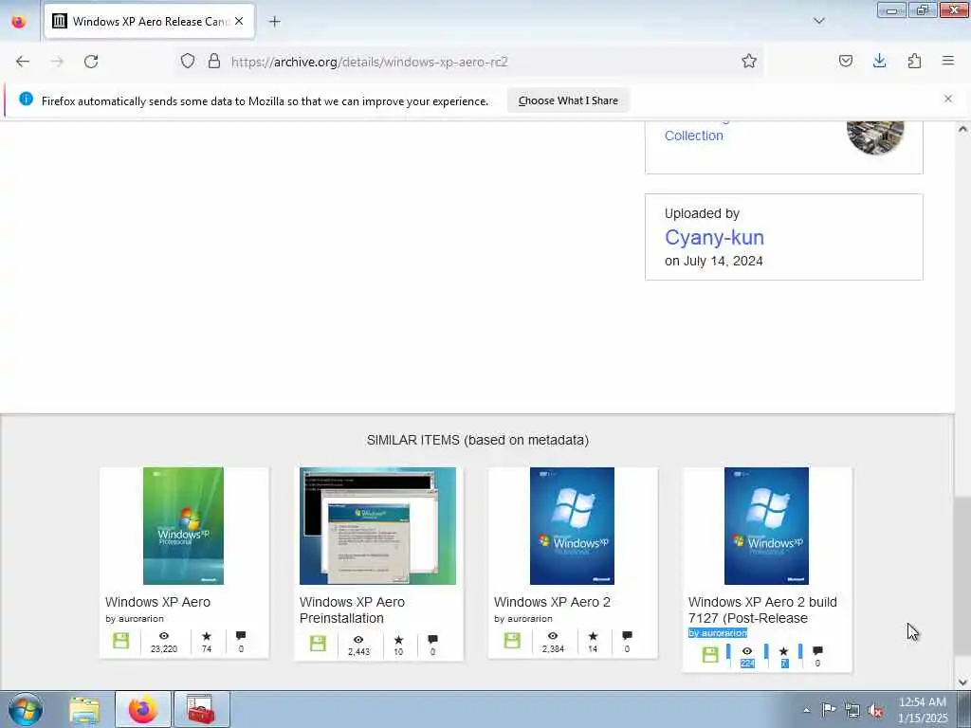Click the favorites star icon above 10
The height and width of the screenshot is (728, 971).
pyautogui.click(x=398, y=640)
